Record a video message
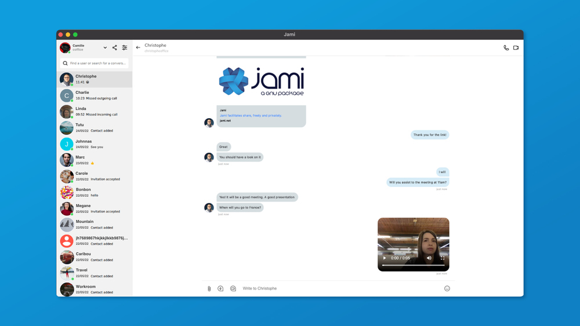Image resolution: width=580 pixels, height=326 pixels. click(x=233, y=288)
